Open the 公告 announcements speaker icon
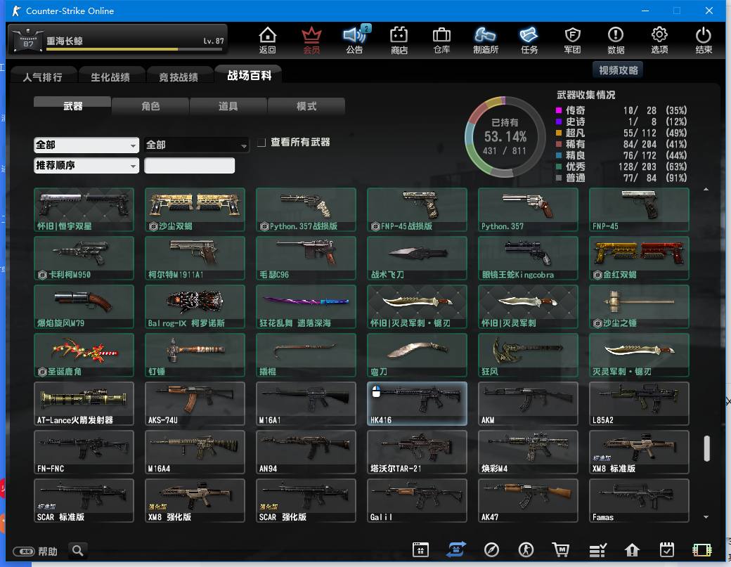The height and width of the screenshot is (567, 731). click(x=355, y=40)
